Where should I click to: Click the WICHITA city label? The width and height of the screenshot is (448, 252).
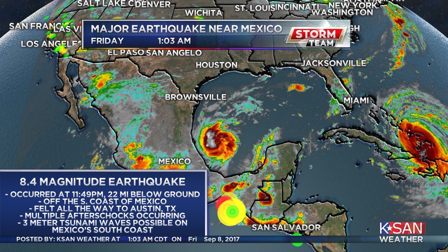tap(203, 13)
